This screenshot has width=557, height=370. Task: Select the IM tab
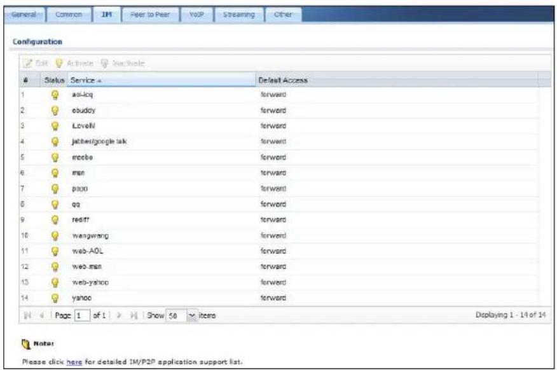(x=107, y=15)
